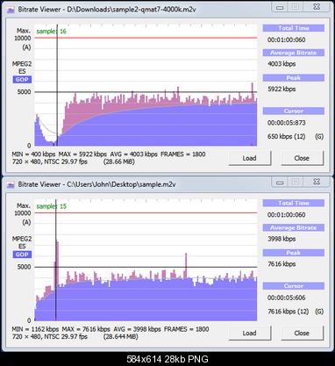Close the sample2-qmat7-4000k window with X
This screenshot has height=366, width=335.
(317, 7)
